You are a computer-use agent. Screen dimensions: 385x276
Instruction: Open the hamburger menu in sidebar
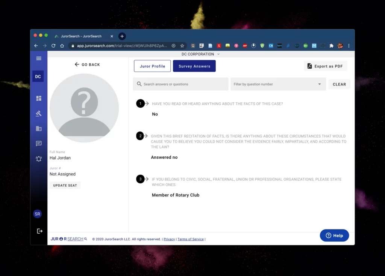coord(39,58)
